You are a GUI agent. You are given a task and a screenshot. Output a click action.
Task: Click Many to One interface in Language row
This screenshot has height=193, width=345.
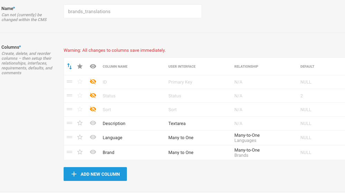[x=181, y=138]
